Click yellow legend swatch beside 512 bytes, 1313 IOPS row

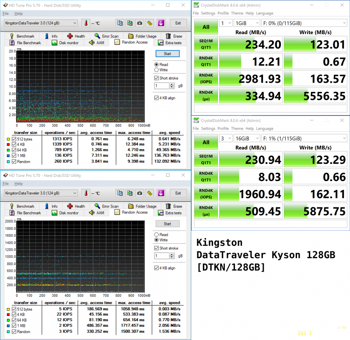8,139
